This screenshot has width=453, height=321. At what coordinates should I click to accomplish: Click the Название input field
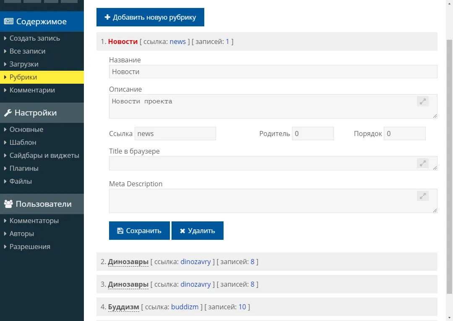tap(273, 72)
